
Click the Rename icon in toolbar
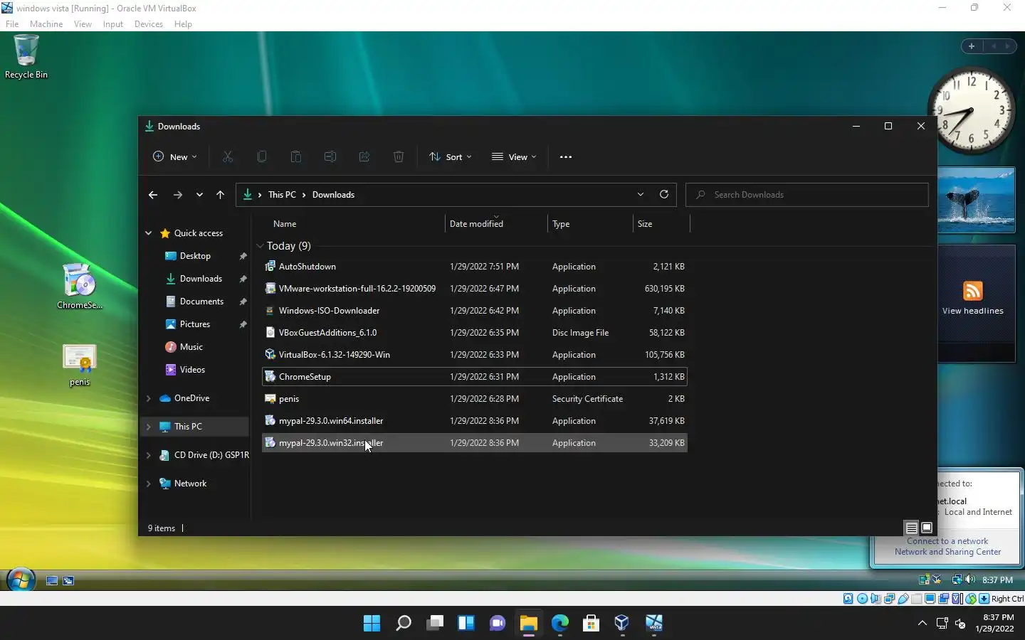point(330,156)
